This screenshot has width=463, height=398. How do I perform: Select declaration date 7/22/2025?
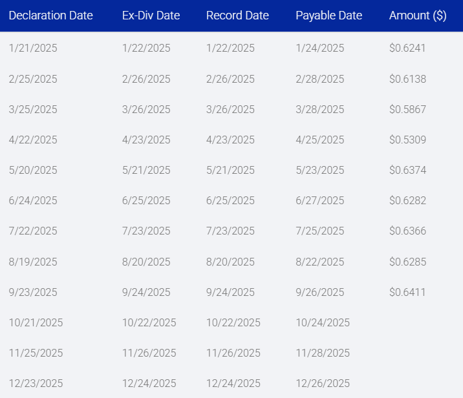pyautogui.click(x=33, y=231)
